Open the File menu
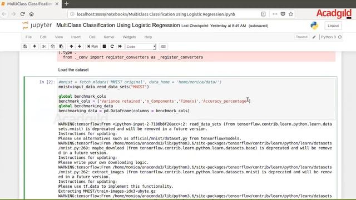Viewport: 356px width, 200px height. [x=28, y=37]
